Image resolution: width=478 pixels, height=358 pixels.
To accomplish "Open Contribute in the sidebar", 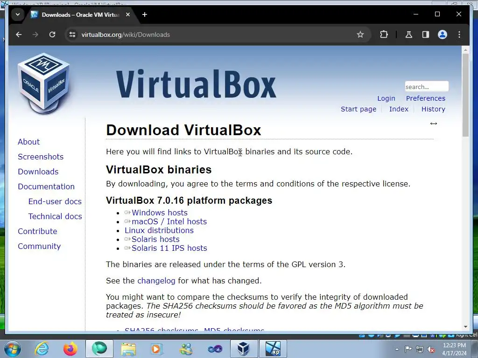I will 37,231.
